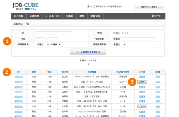Open job seeker N0000009
This screenshot has width=179, height=117.
pos(19,82)
